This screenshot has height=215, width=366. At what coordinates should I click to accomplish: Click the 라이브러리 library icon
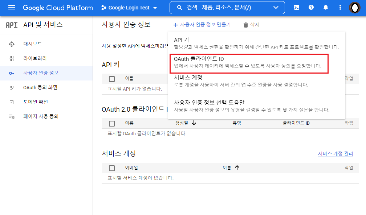[12, 58]
